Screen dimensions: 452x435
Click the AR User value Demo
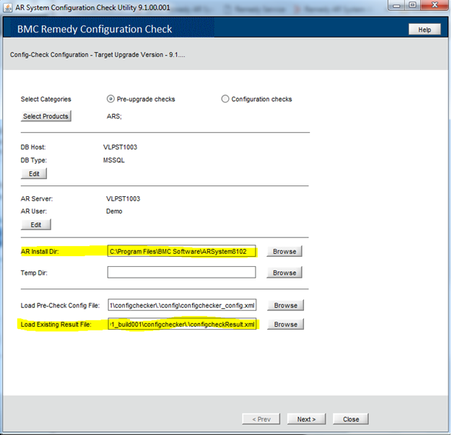114,211
